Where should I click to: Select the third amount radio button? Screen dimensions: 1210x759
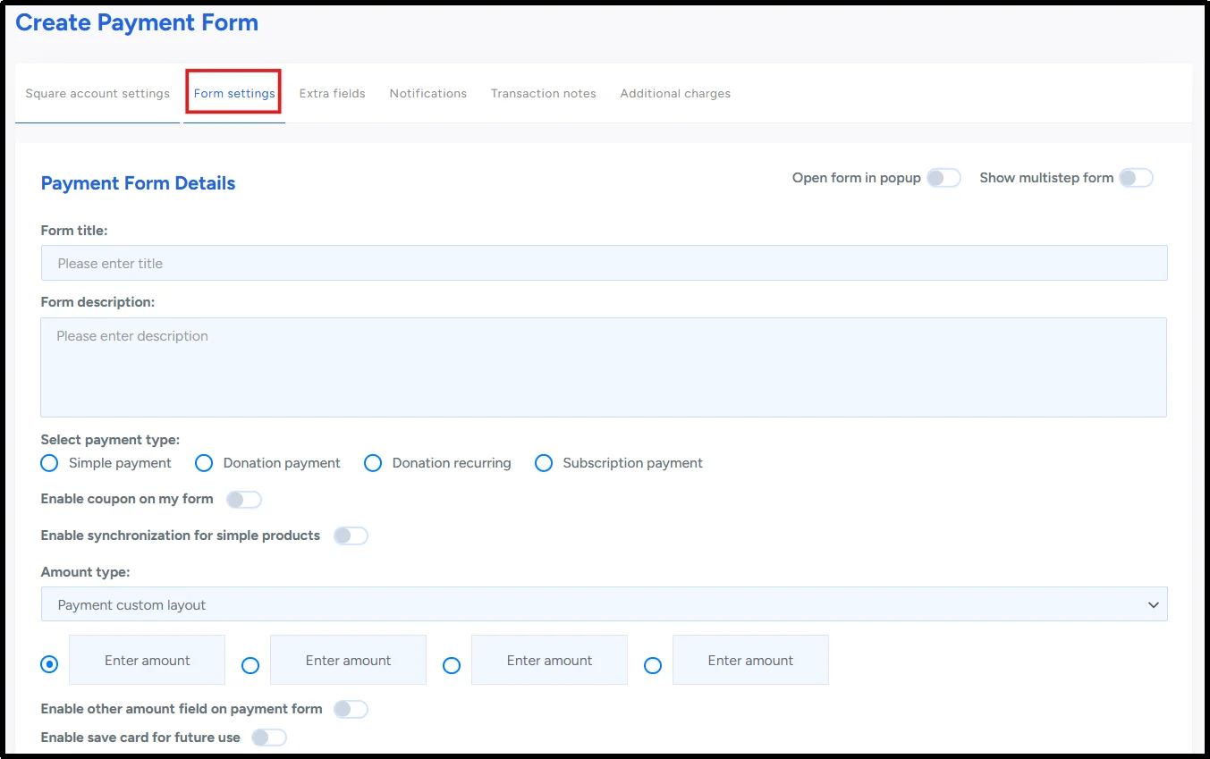click(x=452, y=665)
